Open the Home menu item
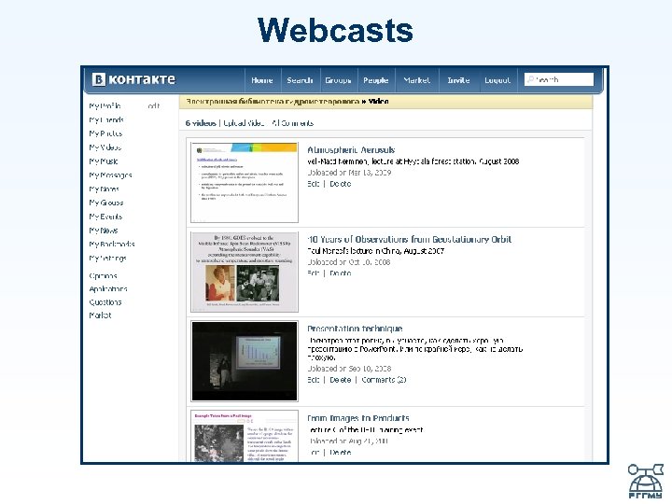This screenshot has width=672, height=504. 262,80
